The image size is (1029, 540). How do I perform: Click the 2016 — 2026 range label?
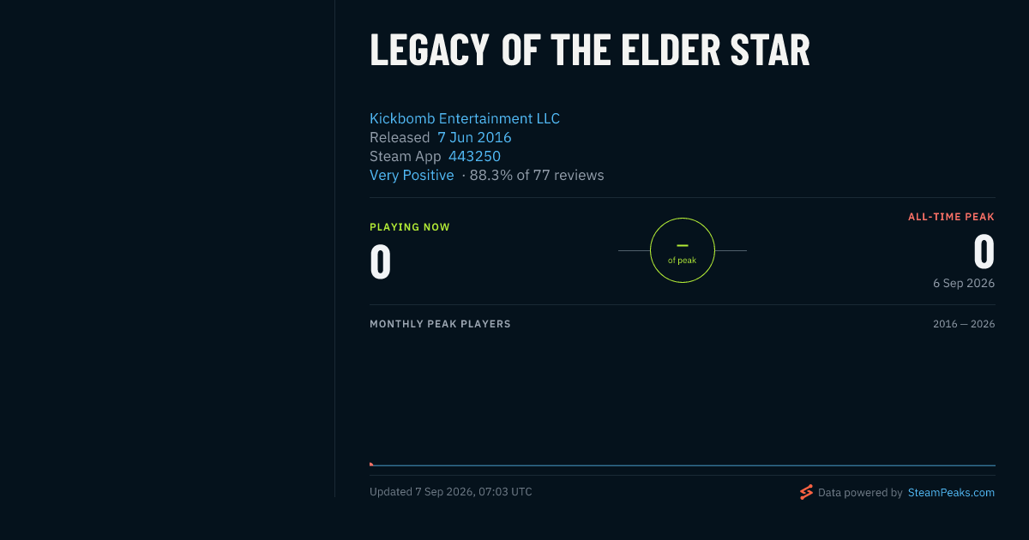click(x=964, y=324)
